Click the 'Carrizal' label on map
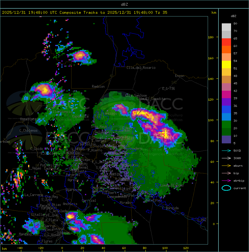 pos(89,201)
